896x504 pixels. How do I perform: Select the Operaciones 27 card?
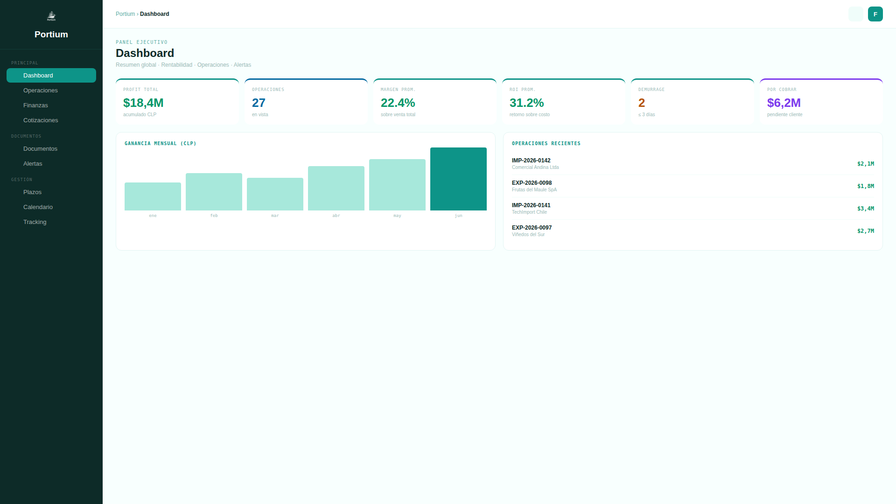pyautogui.click(x=306, y=101)
